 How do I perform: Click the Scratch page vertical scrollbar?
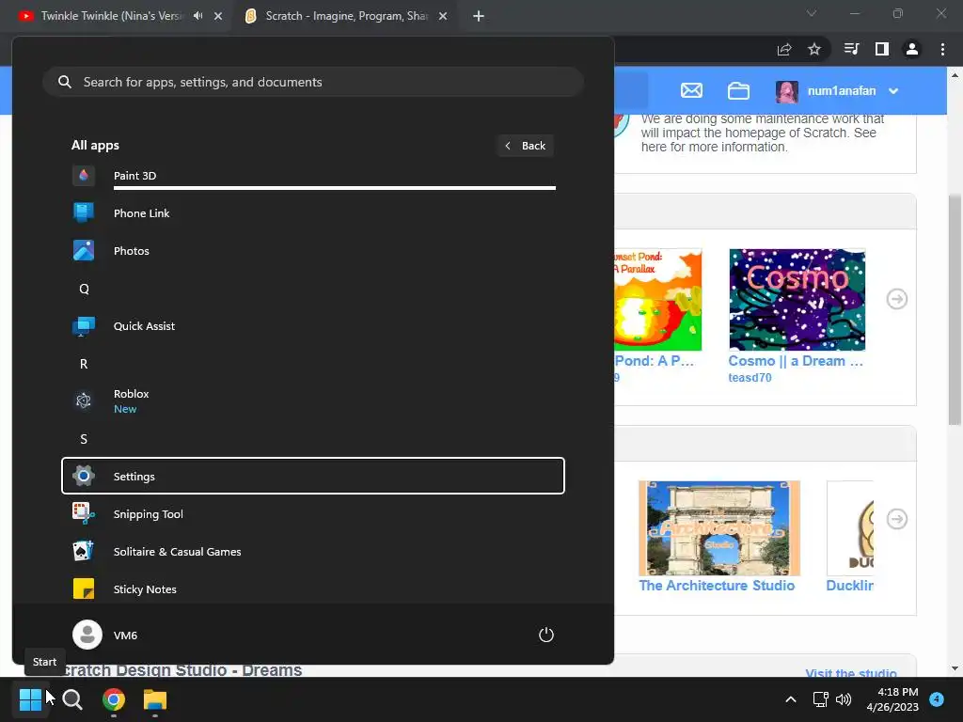(x=955, y=308)
